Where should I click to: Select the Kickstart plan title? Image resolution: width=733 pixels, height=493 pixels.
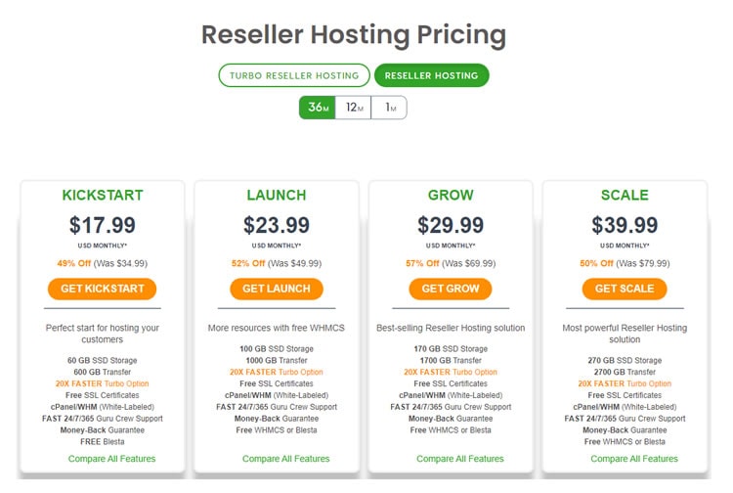(103, 195)
